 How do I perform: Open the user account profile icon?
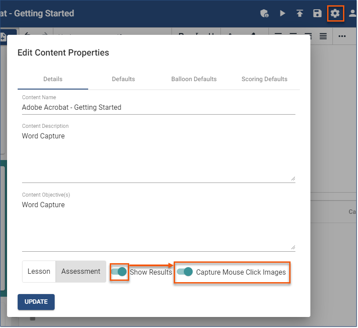[x=353, y=13]
